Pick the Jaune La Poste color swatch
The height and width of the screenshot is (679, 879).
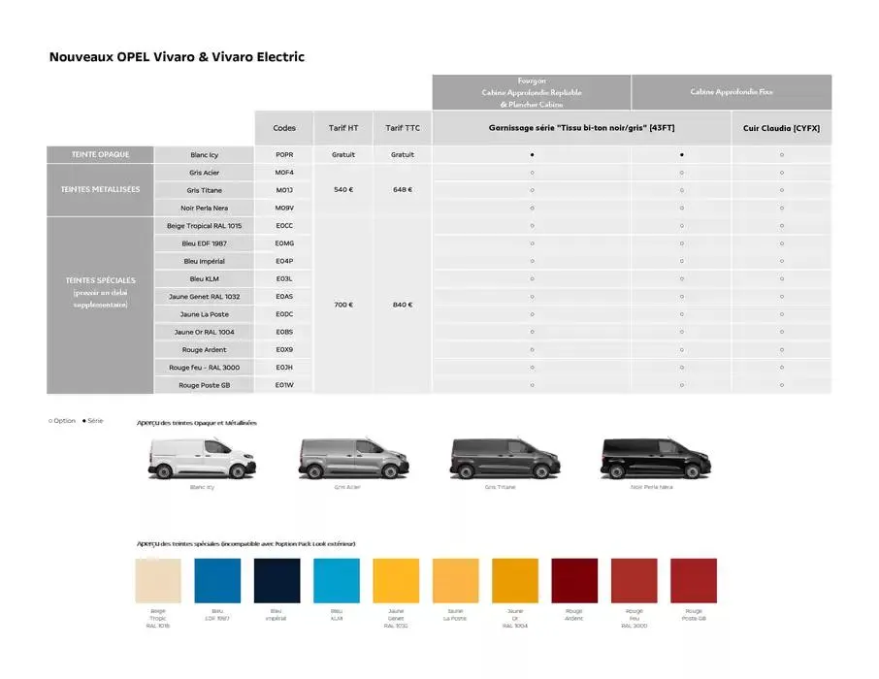point(455,580)
